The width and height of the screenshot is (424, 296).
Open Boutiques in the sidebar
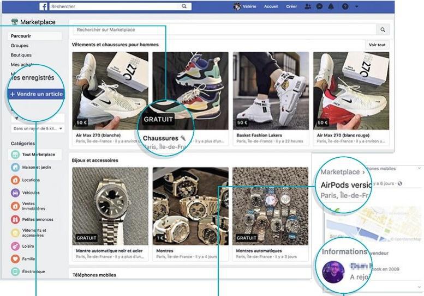[21, 55]
